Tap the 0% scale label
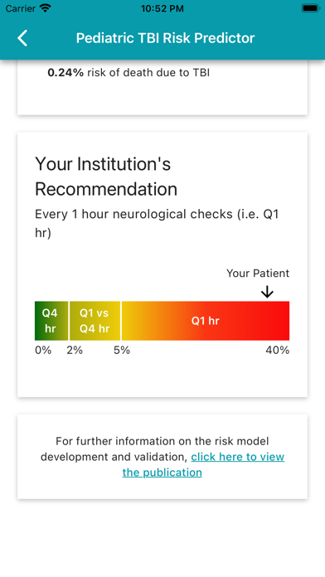The image size is (325, 577). pos(43,351)
